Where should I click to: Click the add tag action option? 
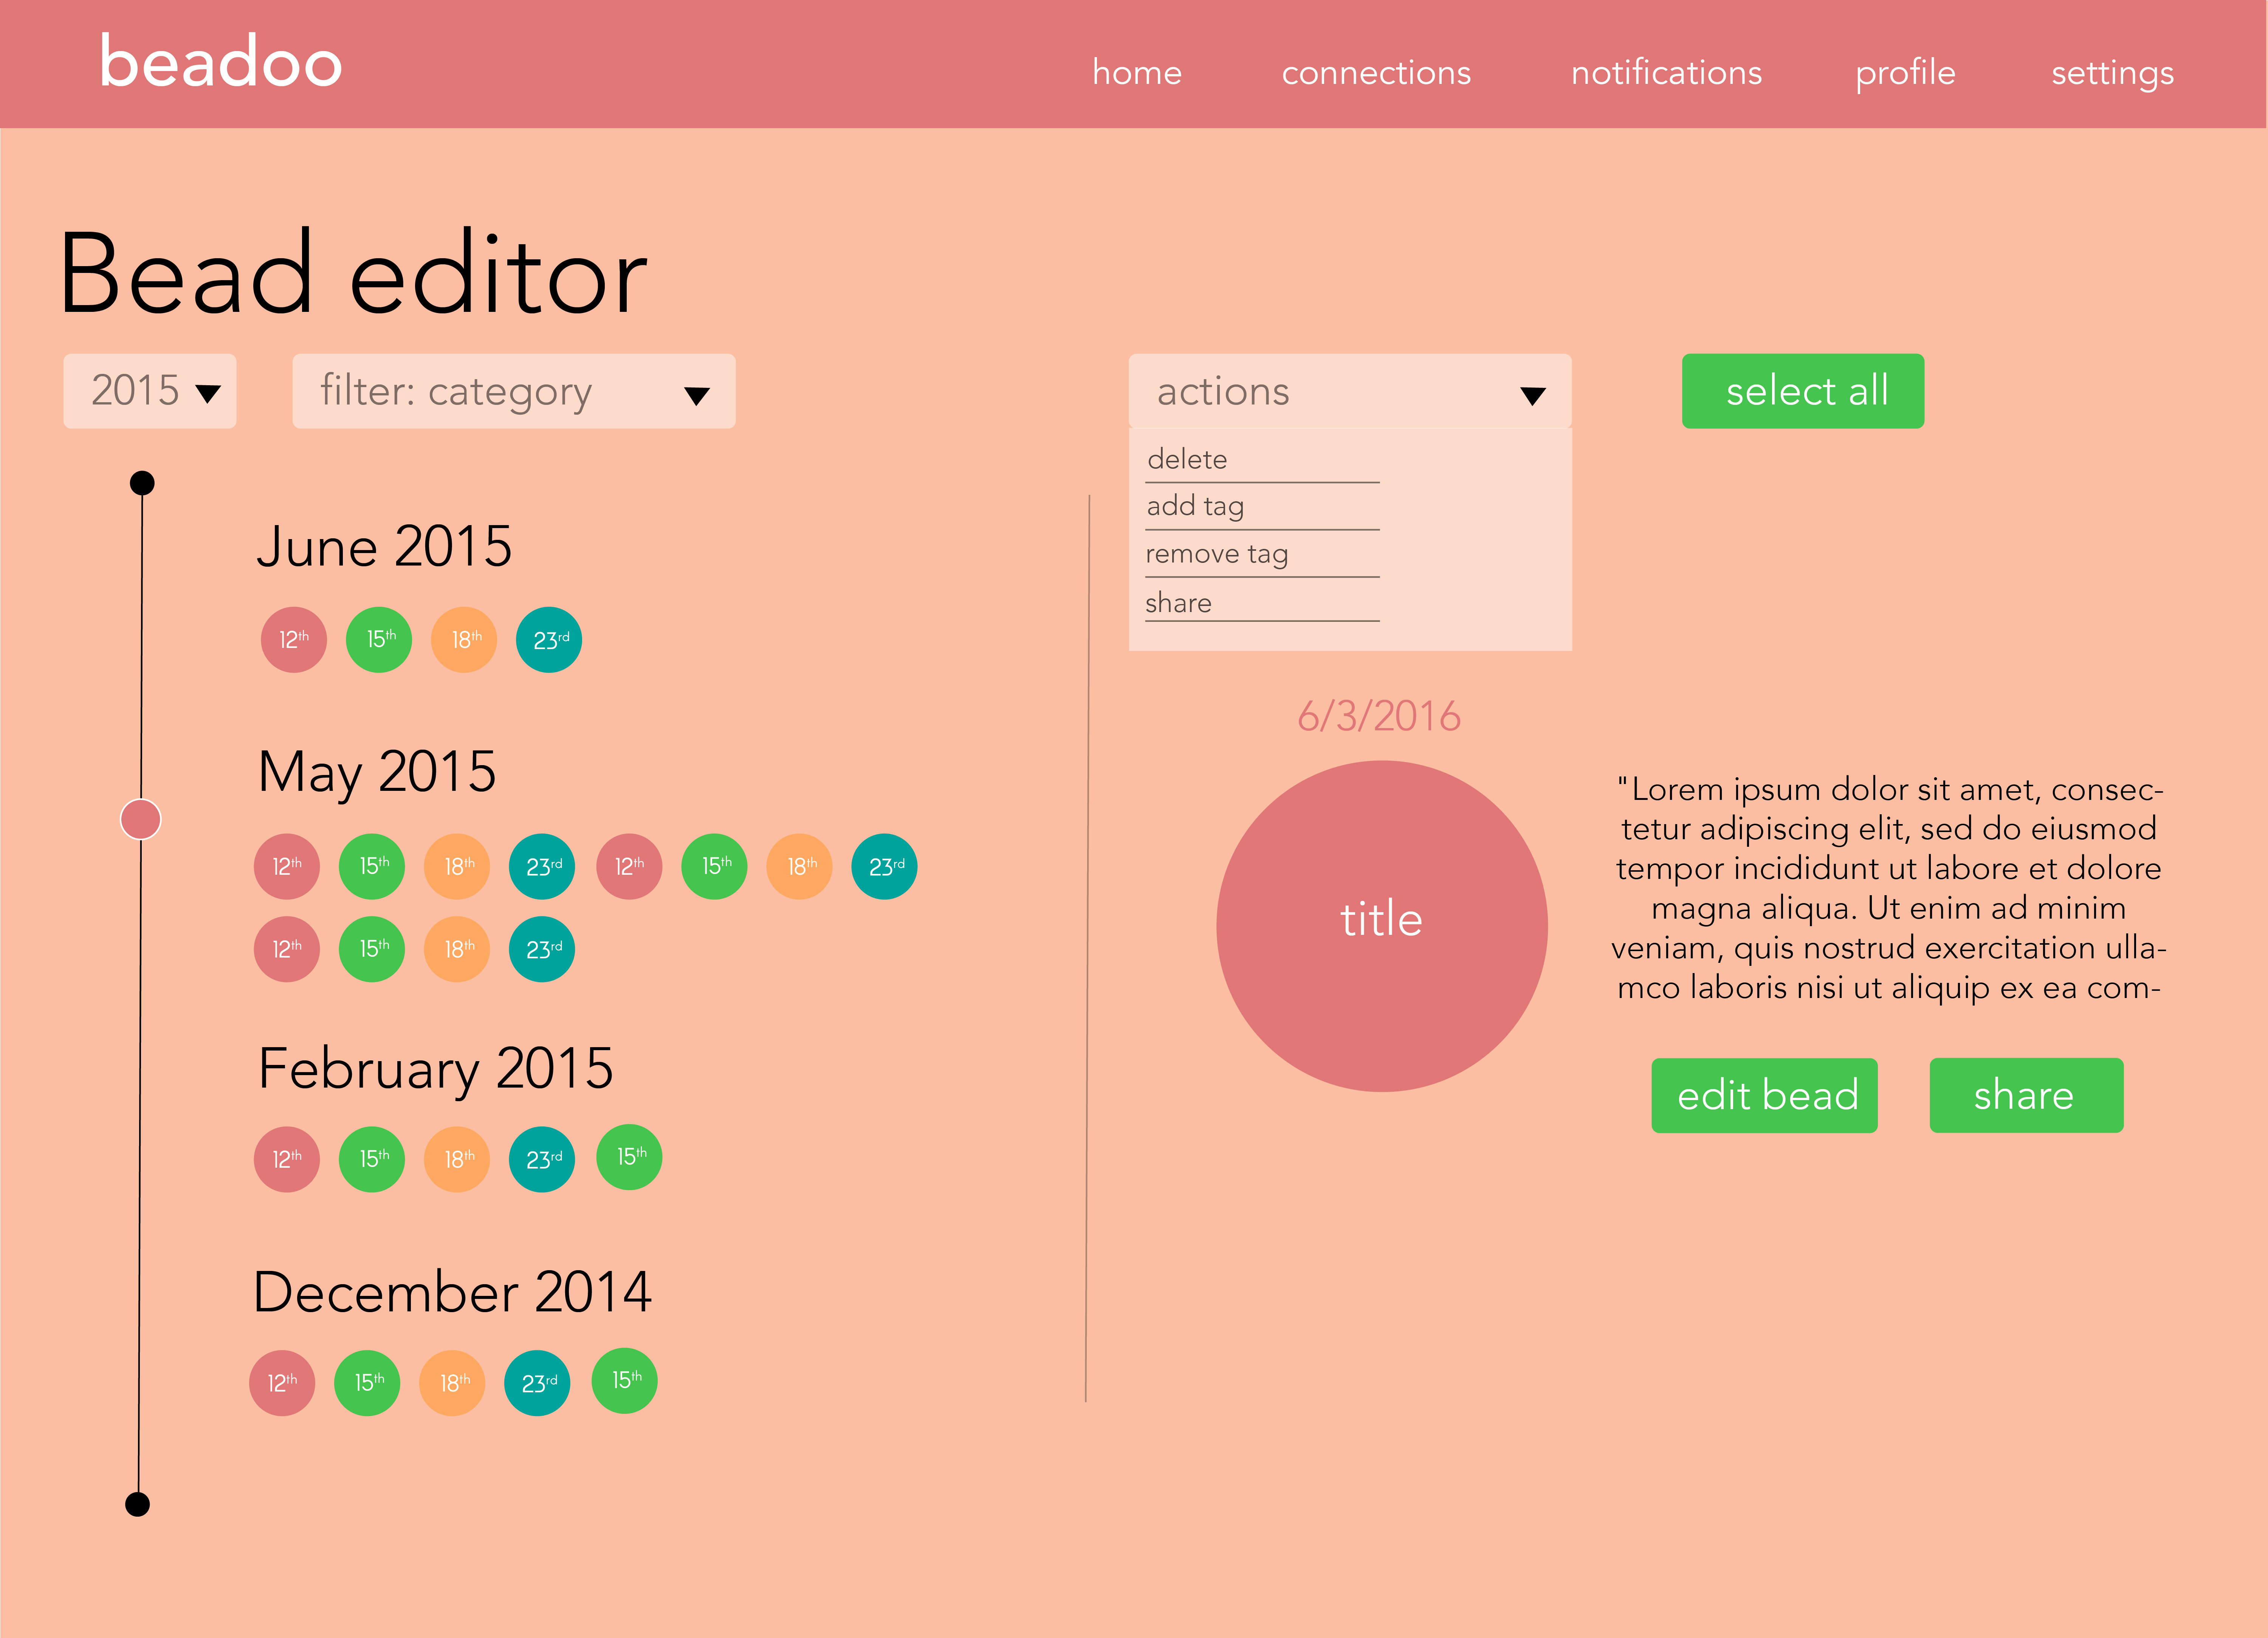pos(1196,507)
